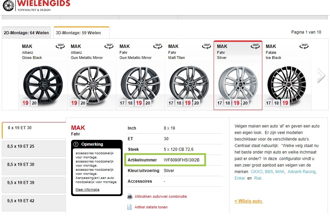Viewport: 330px width, 218px height.
Task: Click the Inch value 8 x 19
Action: (169, 128)
